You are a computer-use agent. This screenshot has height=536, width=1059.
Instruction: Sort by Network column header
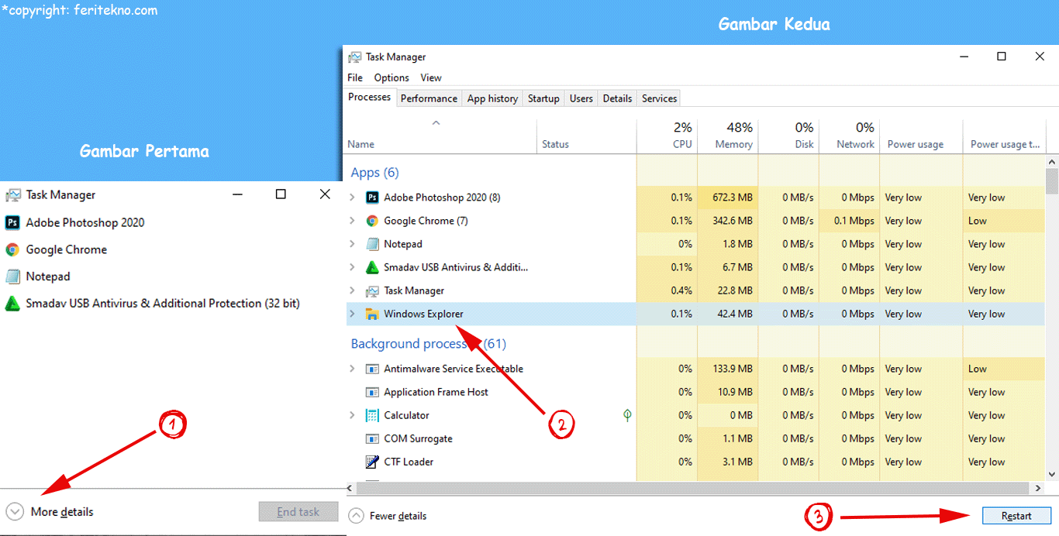click(849, 136)
